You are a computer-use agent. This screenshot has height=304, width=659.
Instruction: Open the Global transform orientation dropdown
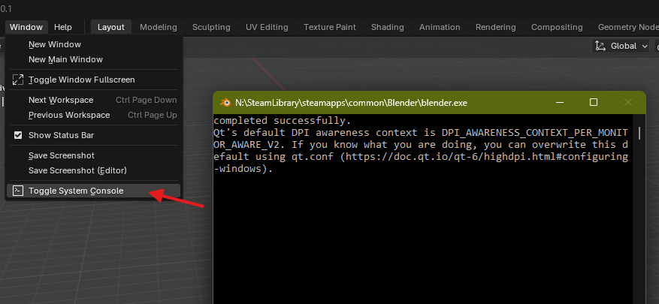(622, 46)
